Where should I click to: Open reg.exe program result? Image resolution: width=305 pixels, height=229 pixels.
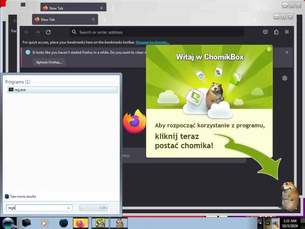[x=63, y=90]
